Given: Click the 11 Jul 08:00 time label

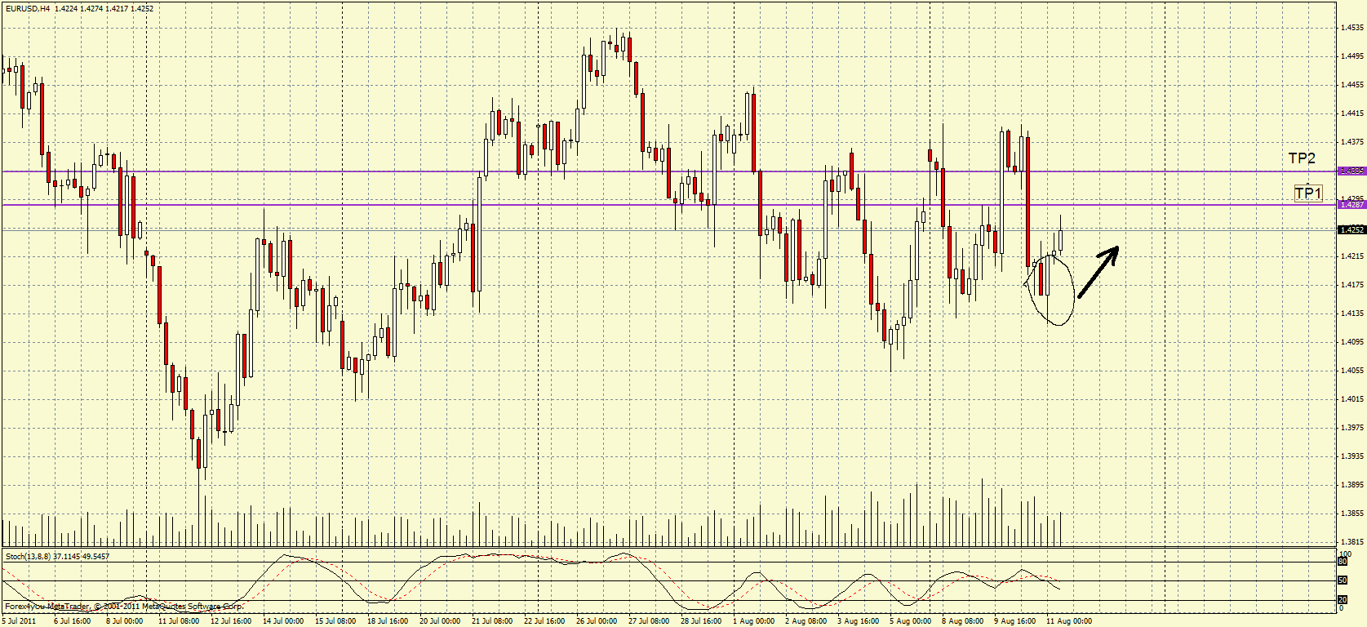Looking at the screenshot, I should (x=179, y=621).
